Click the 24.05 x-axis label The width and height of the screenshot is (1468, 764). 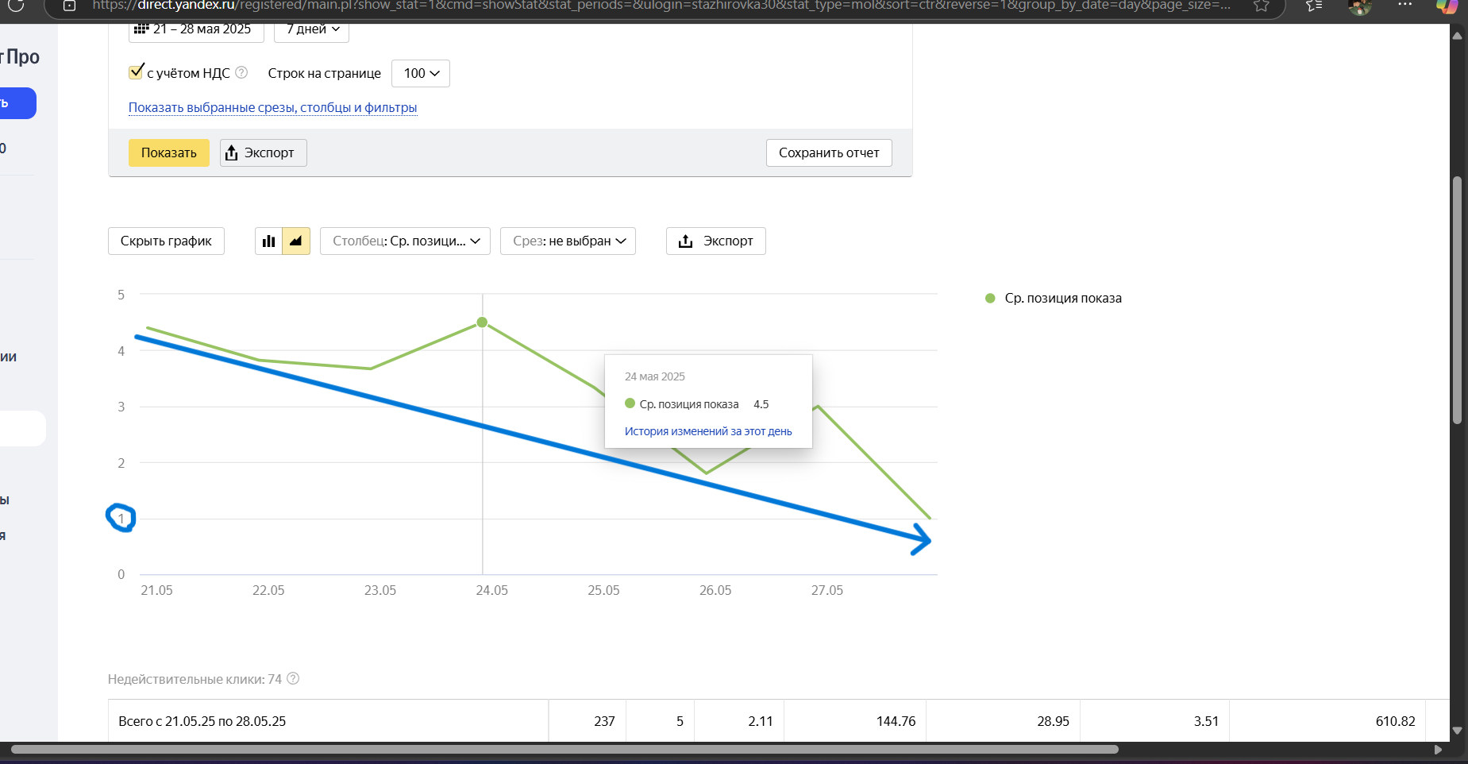491,590
